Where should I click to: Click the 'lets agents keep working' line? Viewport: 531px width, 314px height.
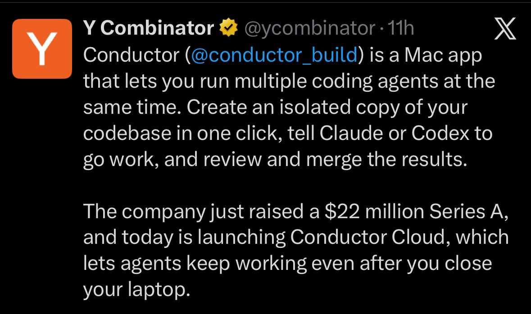click(x=195, y=264)
